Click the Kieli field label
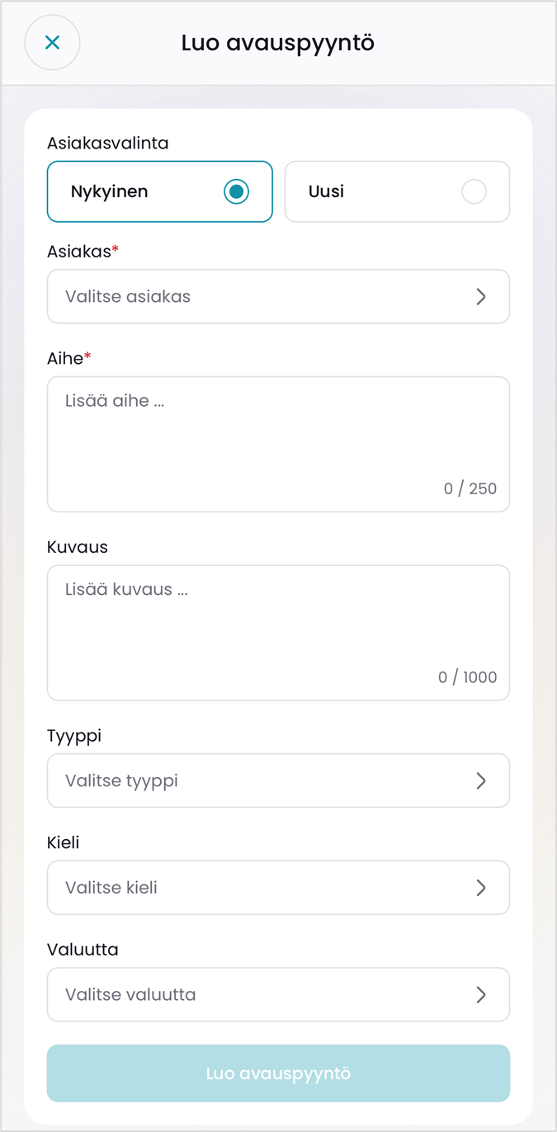The width and height of the screenshot is (557, 1132). point(64,842)
